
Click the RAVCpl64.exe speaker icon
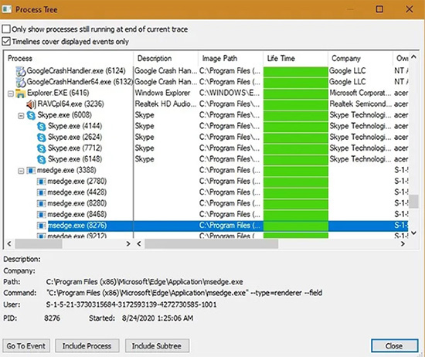[x=31, y=104]
